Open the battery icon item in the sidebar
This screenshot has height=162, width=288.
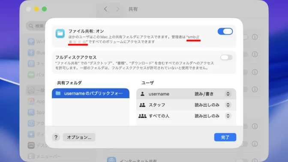(31, 75)
